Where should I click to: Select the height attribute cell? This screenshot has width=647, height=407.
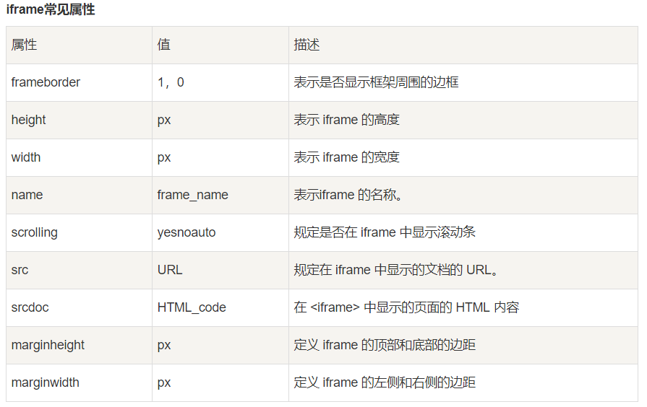pos(28,120)
